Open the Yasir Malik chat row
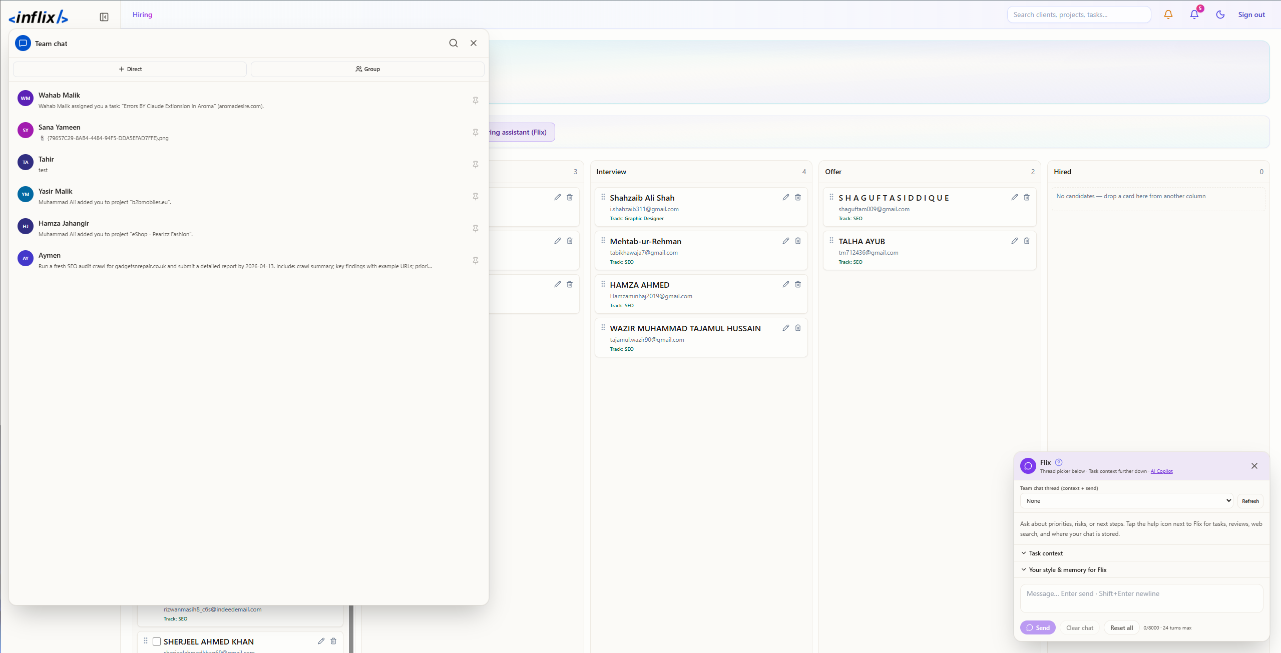Viewport: 1281px width, 653px height. [249, 196]
